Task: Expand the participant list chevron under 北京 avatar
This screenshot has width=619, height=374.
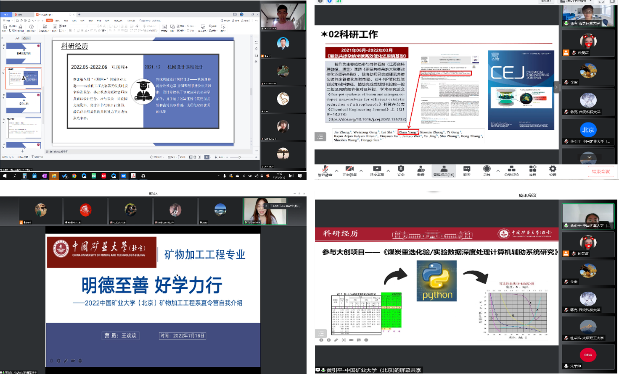Action: click(x=589, y=157)
